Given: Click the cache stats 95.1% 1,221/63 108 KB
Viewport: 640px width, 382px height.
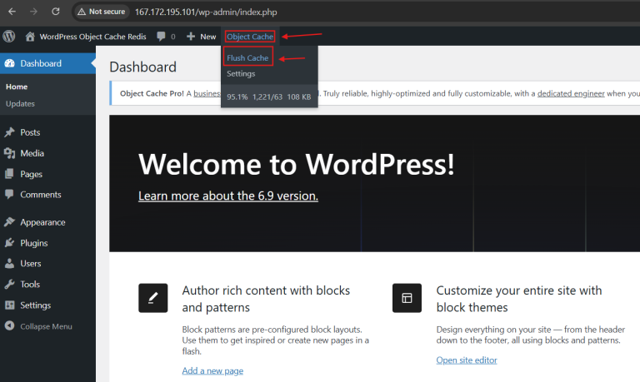Looking at the screenshot, I should click(x=268, y=97).
